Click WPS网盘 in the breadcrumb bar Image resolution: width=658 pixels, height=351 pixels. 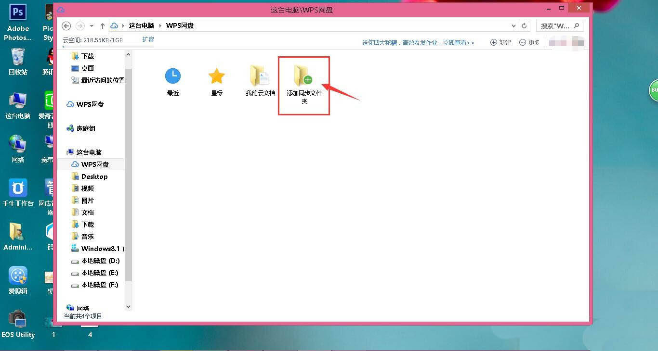click(180, 25)
